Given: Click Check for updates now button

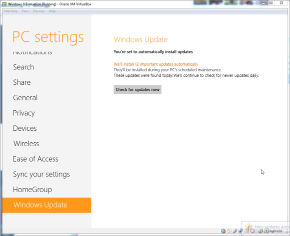Looking at the screenshot, I should point(137,89).
